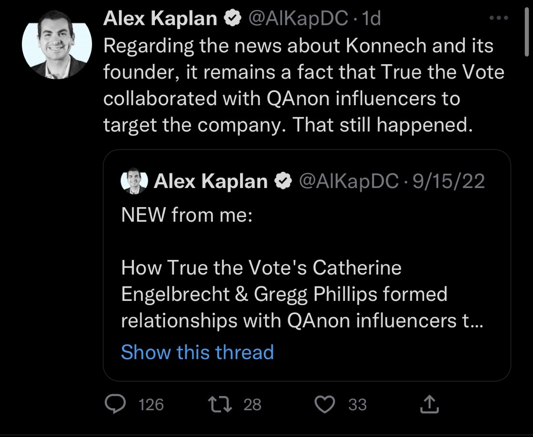Open the quoted tweet's 9/15/22 date
This screenshot has width=533, height=437.
[x=449, y=181]
